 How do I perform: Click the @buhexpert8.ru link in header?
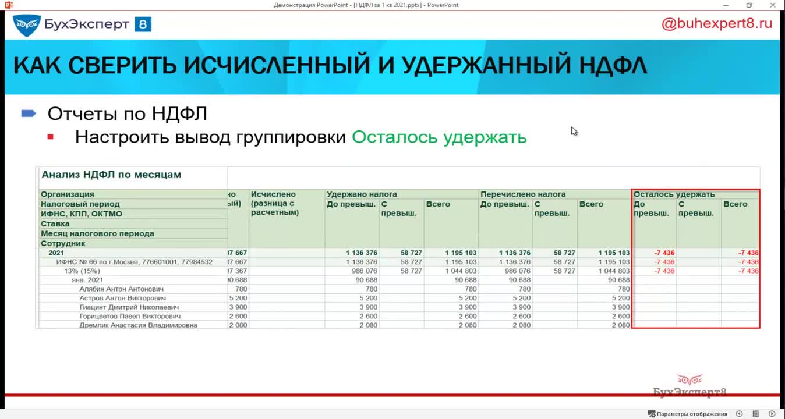(x=716, y=24)
